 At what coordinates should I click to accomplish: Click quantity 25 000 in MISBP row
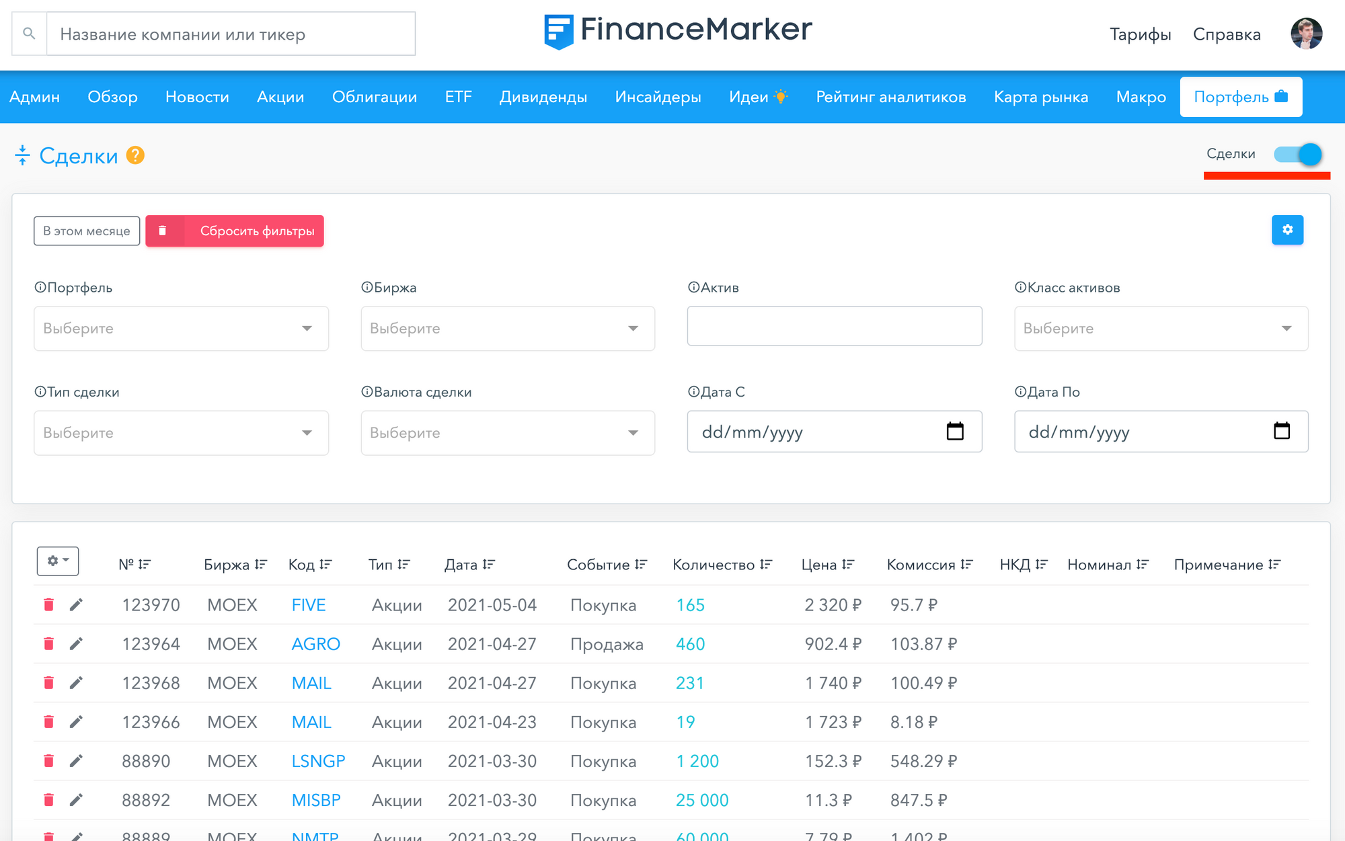pos(702,800)
